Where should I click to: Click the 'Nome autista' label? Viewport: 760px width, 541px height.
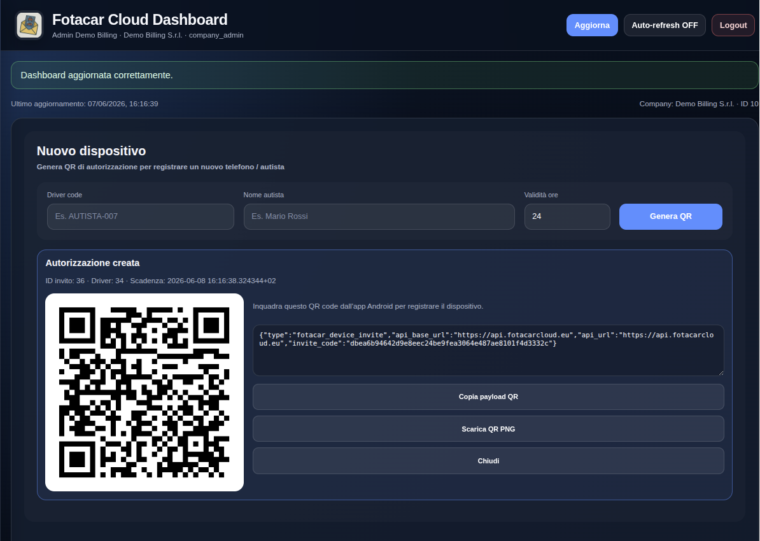click(x=264, y=195)
